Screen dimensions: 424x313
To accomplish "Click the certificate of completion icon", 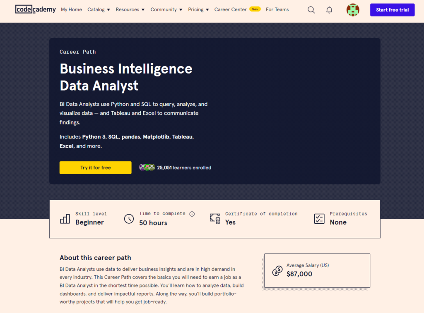I will point(215,218).
